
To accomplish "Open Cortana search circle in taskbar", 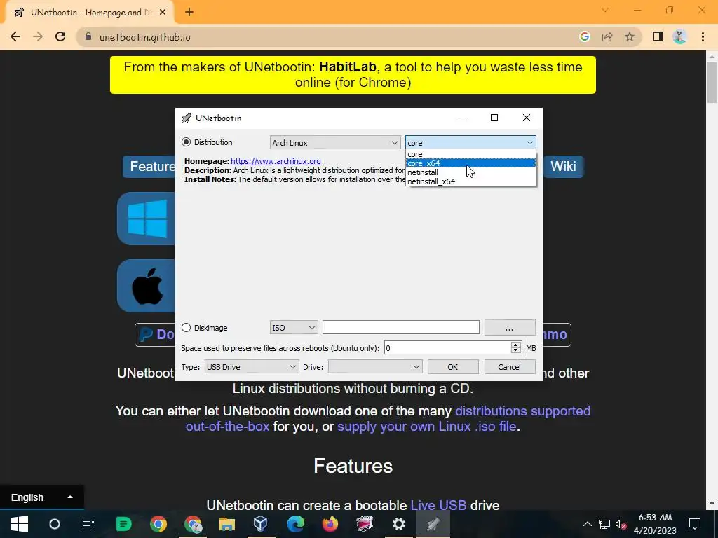I will point(55,524).
